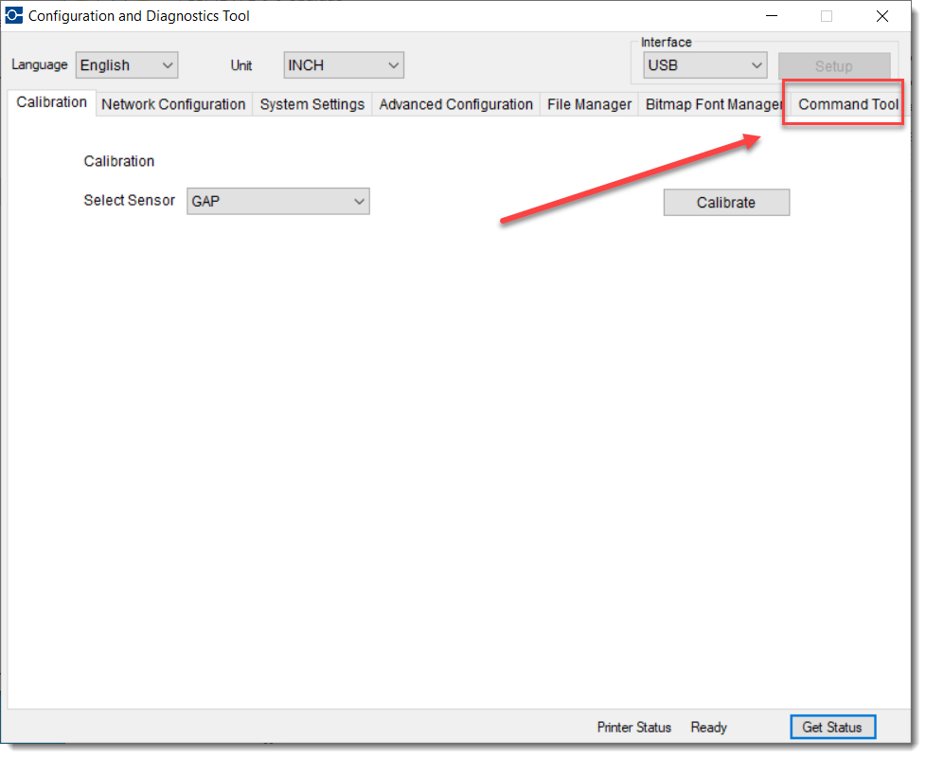This screenshot has width=926, height=758.
Task: Select the Command Tool tab
Action: (x=847, y=104)
